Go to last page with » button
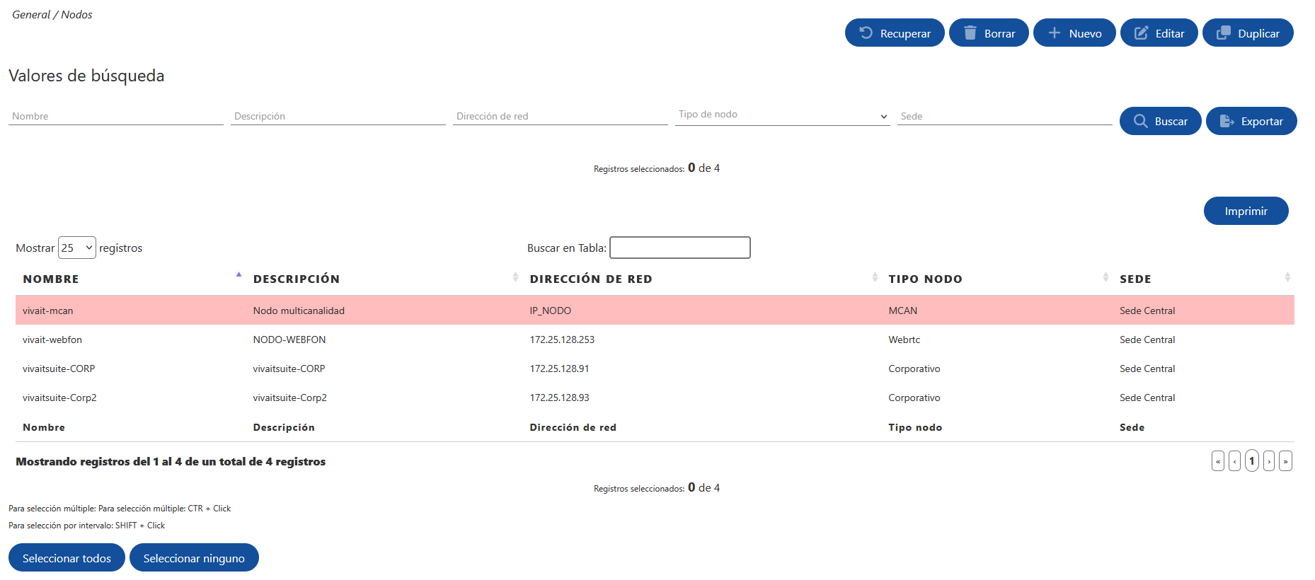Viewport: 1315px width, 580px height. click(1286, 461)
